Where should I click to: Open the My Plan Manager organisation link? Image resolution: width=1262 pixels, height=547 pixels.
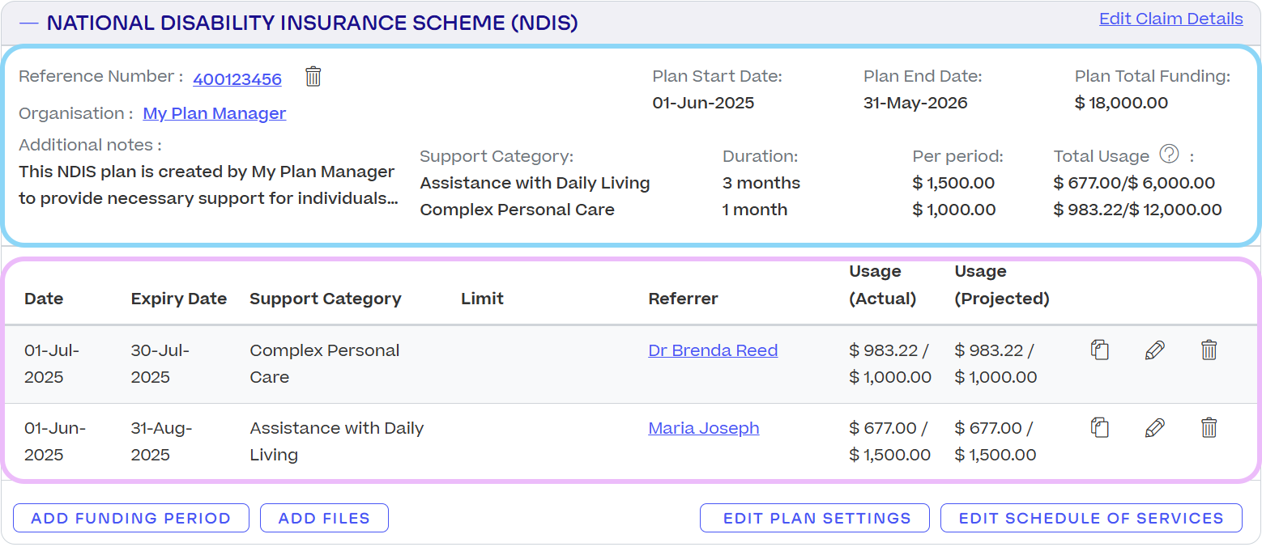pos(215,113)
